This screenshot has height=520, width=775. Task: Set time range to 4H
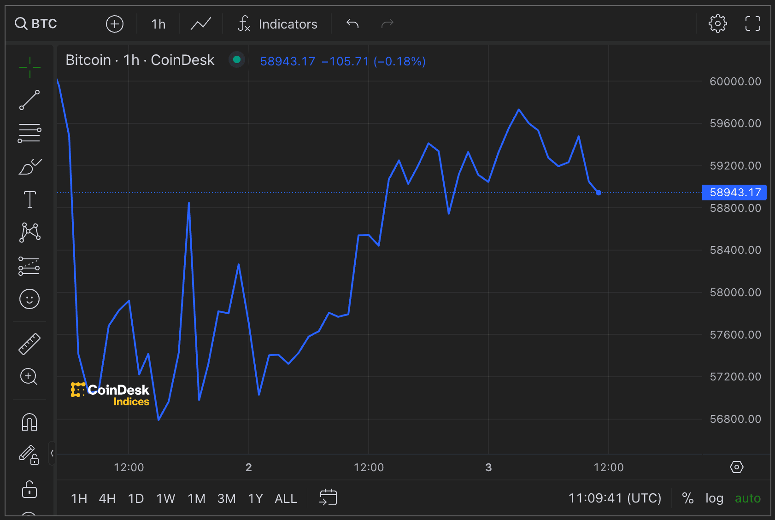[107, 498]
